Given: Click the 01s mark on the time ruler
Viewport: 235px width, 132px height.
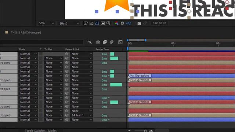Looking at the screenshot, I should point(173,43).
